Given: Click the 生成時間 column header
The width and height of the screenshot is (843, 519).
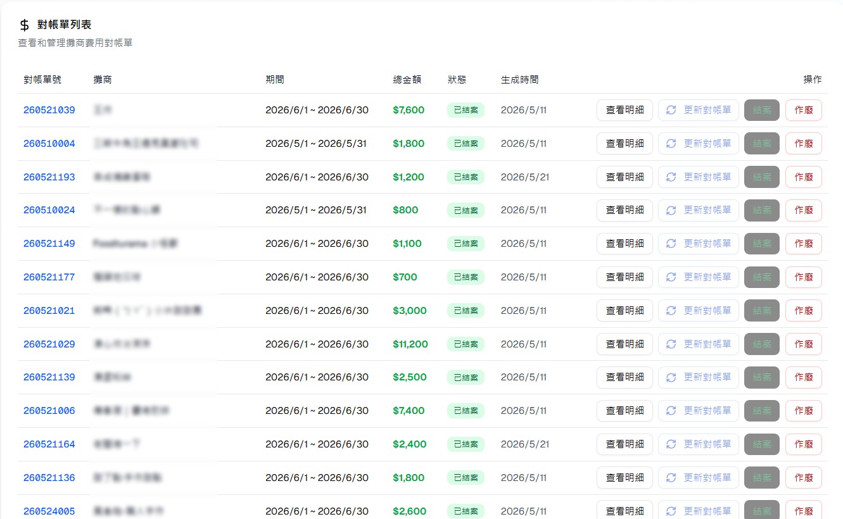Looking at the screenshot, I should coord(520,80).
